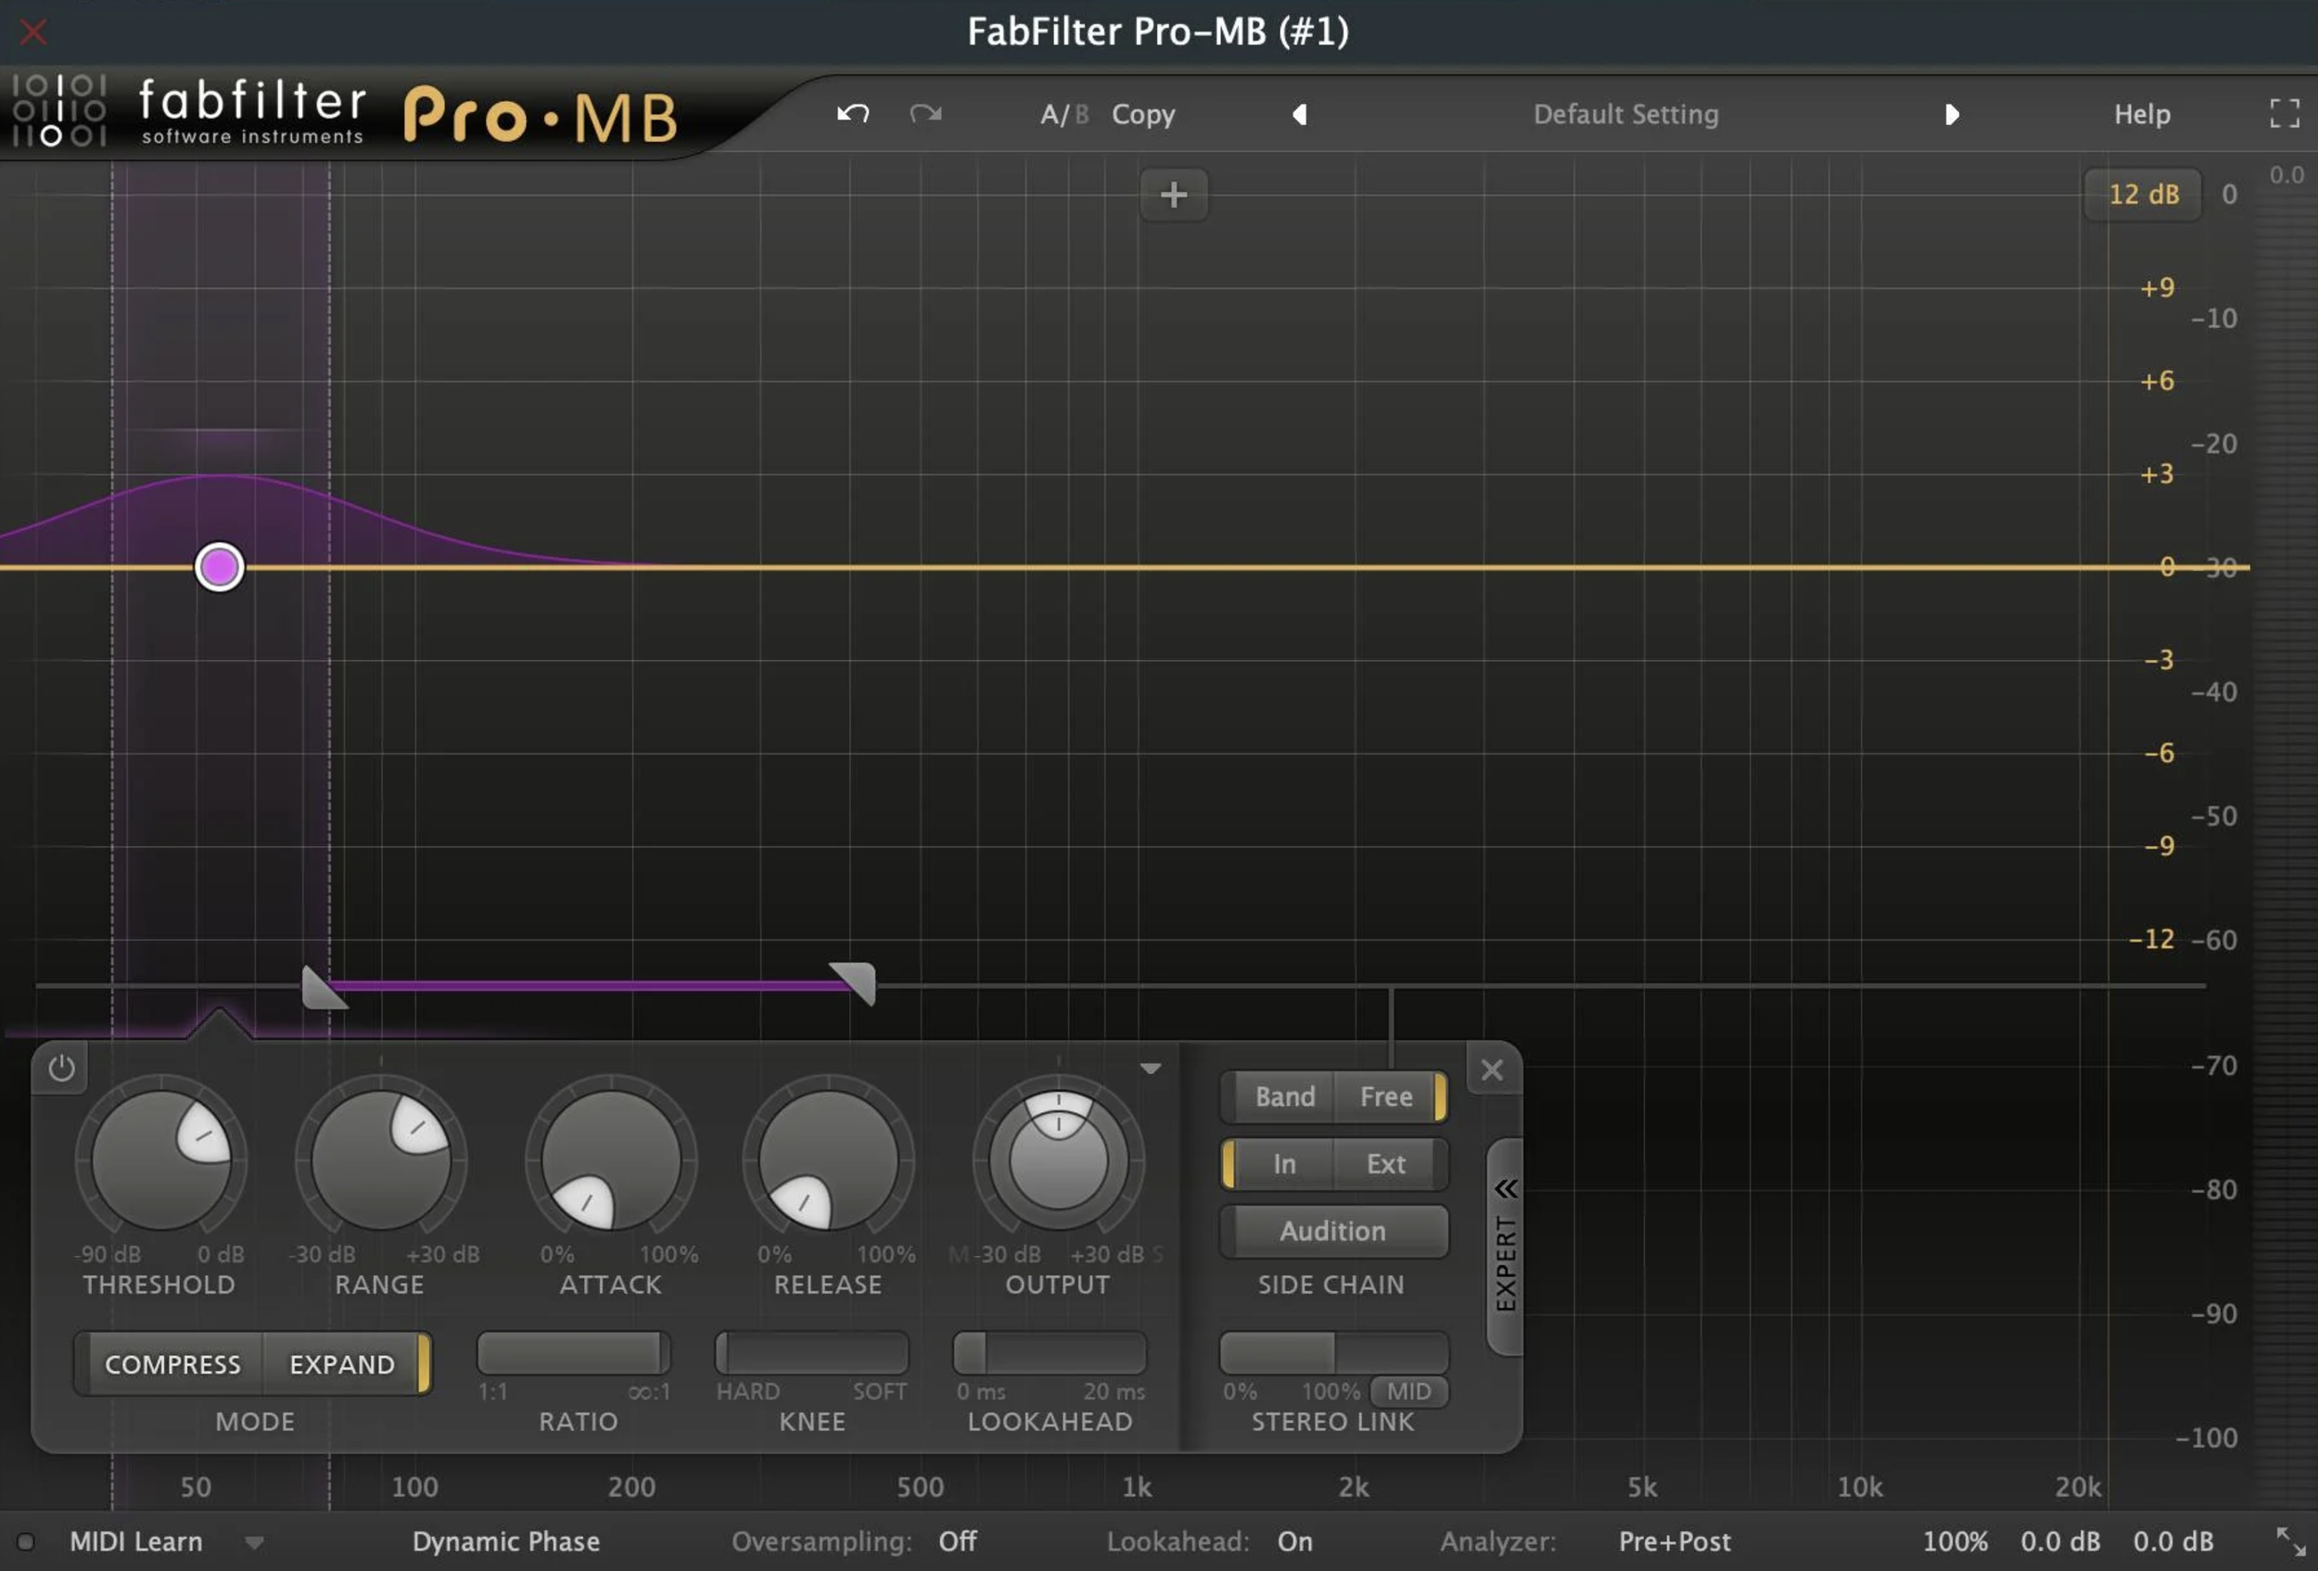Collapse the EXPERT panel chevron

click(x=1505, y=1188)
